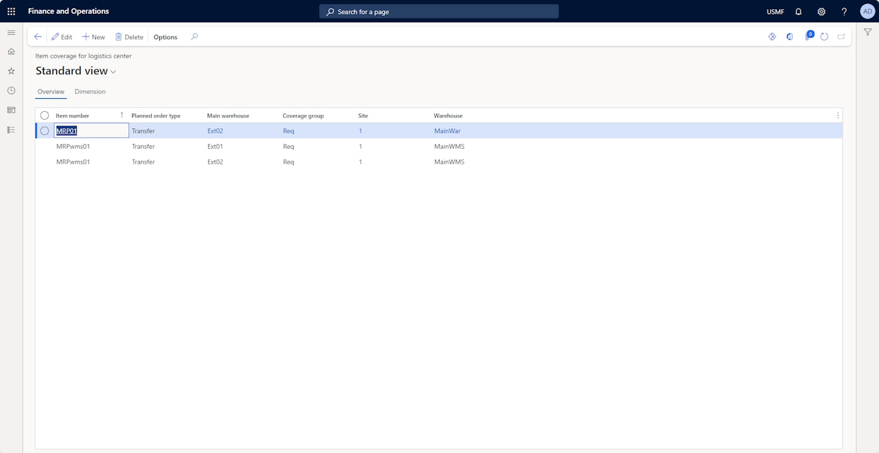The image size is (879, 453).
Task: Expand the navigation pane hamburger menu
Action: (x=11, y=32)
